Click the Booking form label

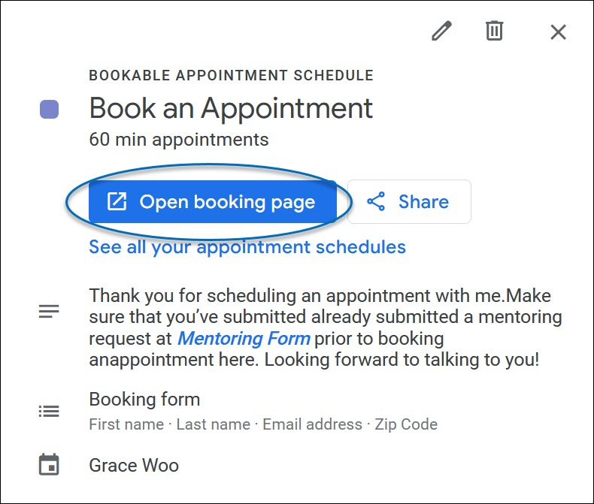144,399
